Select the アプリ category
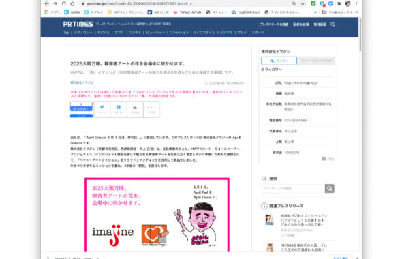This screenshot has height=259, width=402. pyautogui.click(x=119, y=33)
